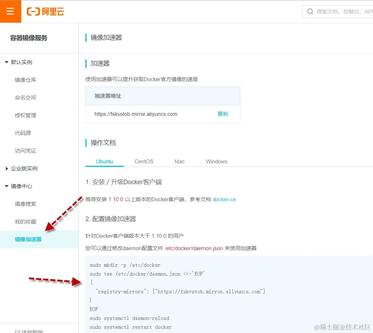Click the /etc/docker/daemon.json path text
The width and height of the screenshot is (373, 333).
pos(194,248)
